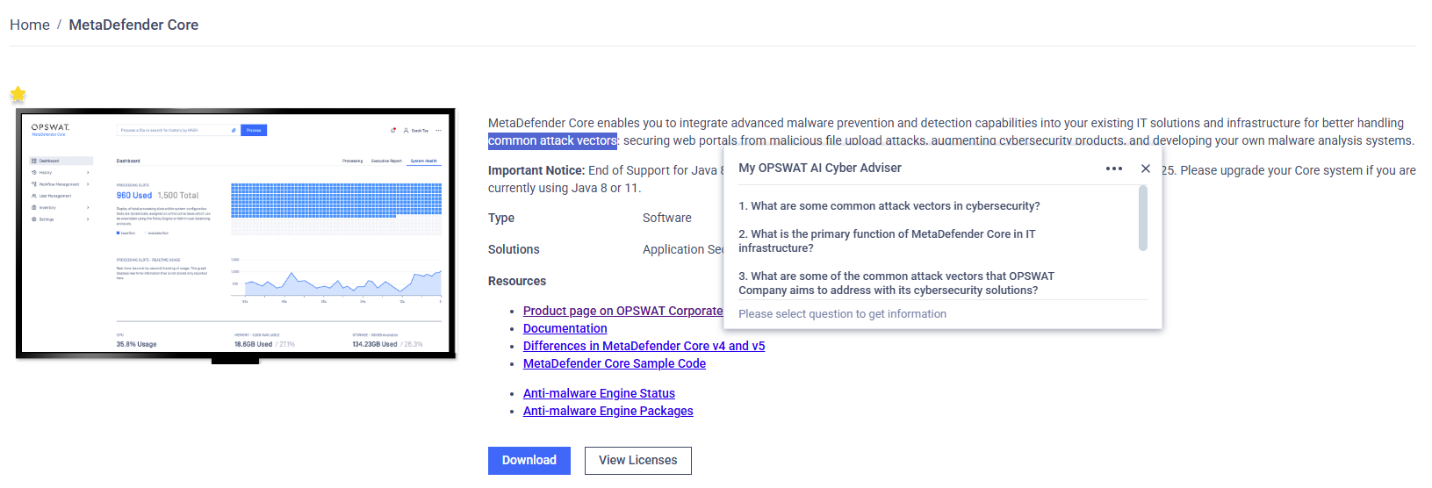Image resolution: width=1432 pixels, height=488 pixels.
Task: Click the View Licenses button
Action: click(638, 461)
